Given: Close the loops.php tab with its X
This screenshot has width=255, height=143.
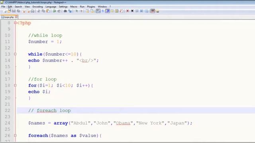Looking at the screenshot, I should click(x=16, y=17).
